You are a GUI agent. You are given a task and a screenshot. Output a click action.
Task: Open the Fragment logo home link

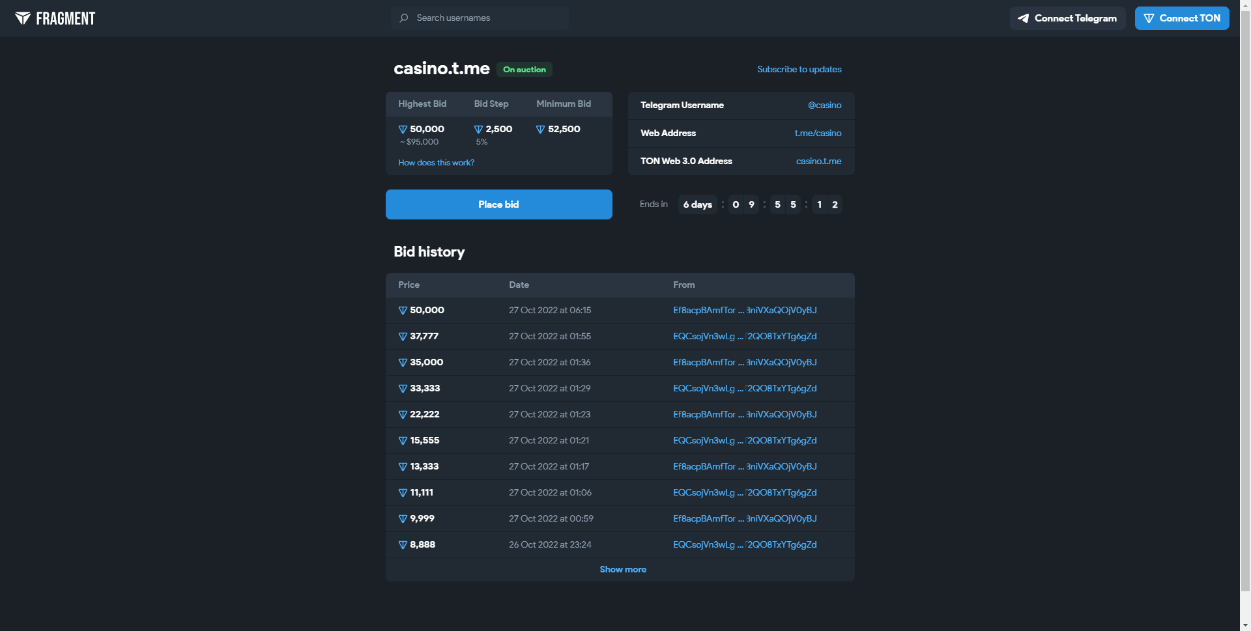(x=55, y=18)
